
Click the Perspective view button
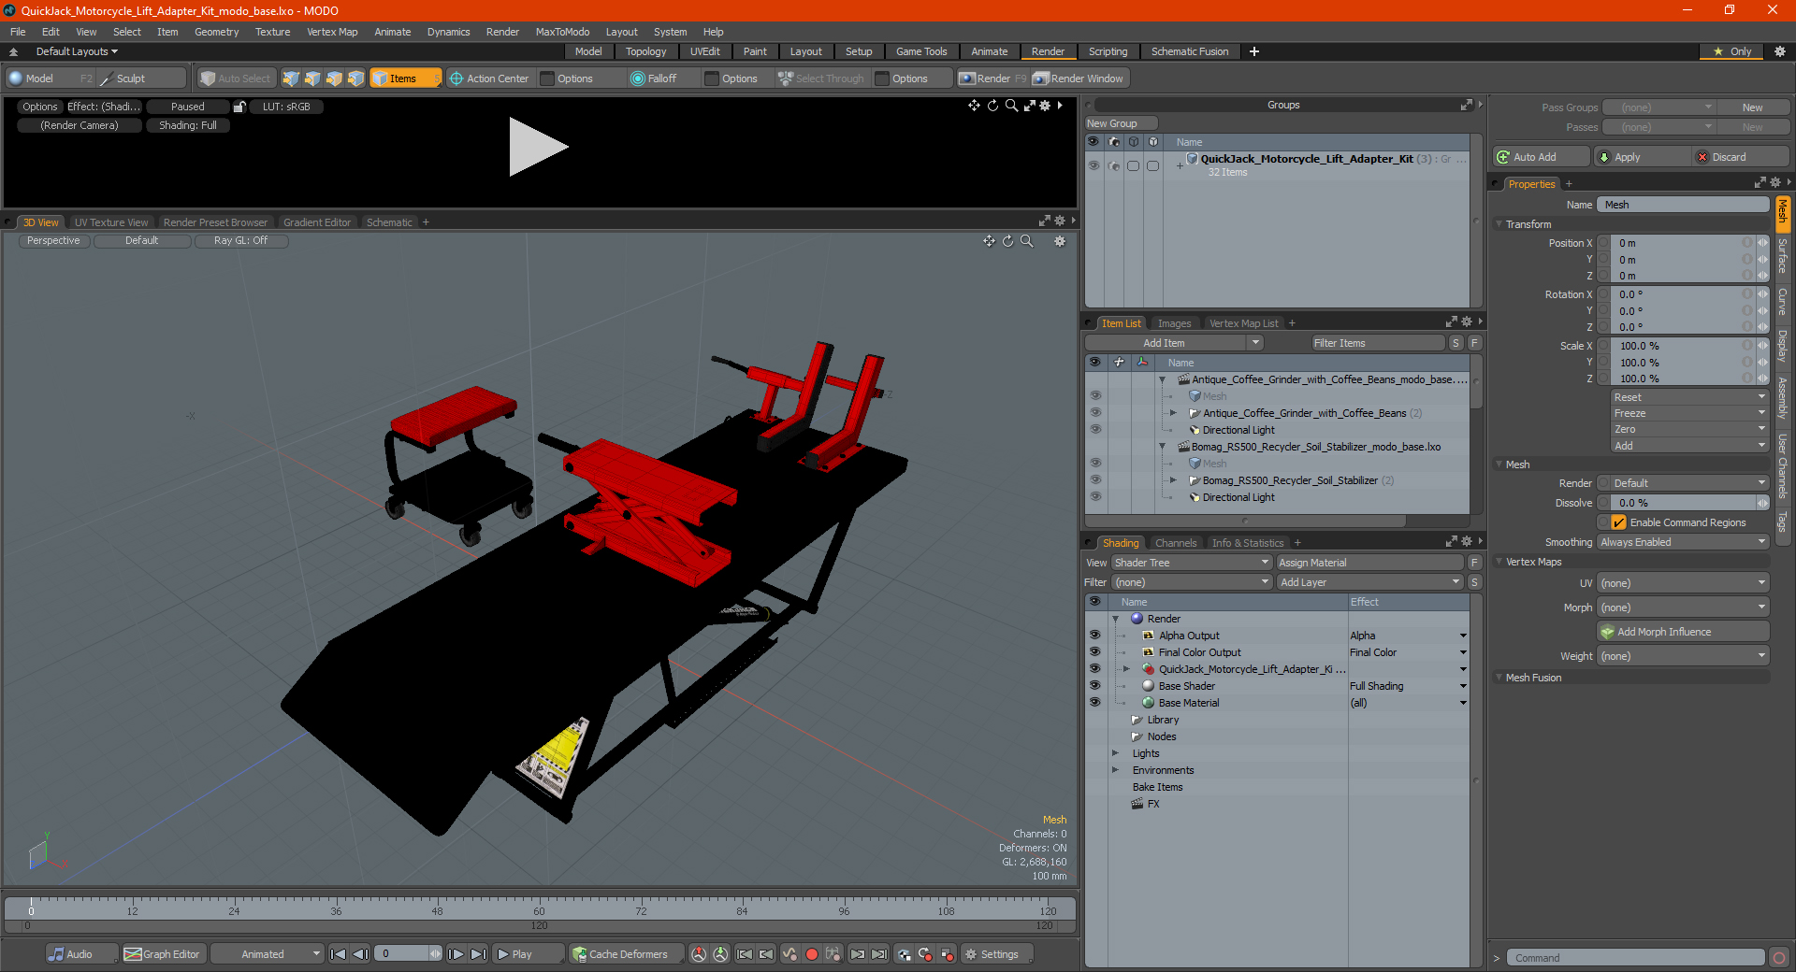[53, 240]
